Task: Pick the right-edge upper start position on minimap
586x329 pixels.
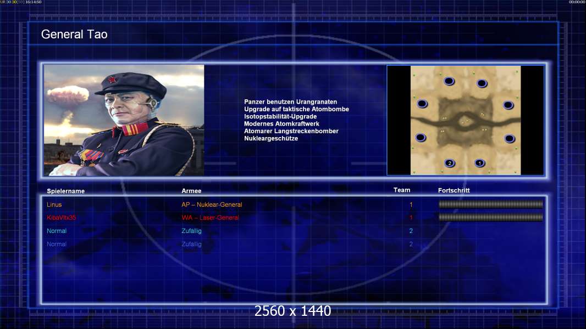Action: click(508, 105)
